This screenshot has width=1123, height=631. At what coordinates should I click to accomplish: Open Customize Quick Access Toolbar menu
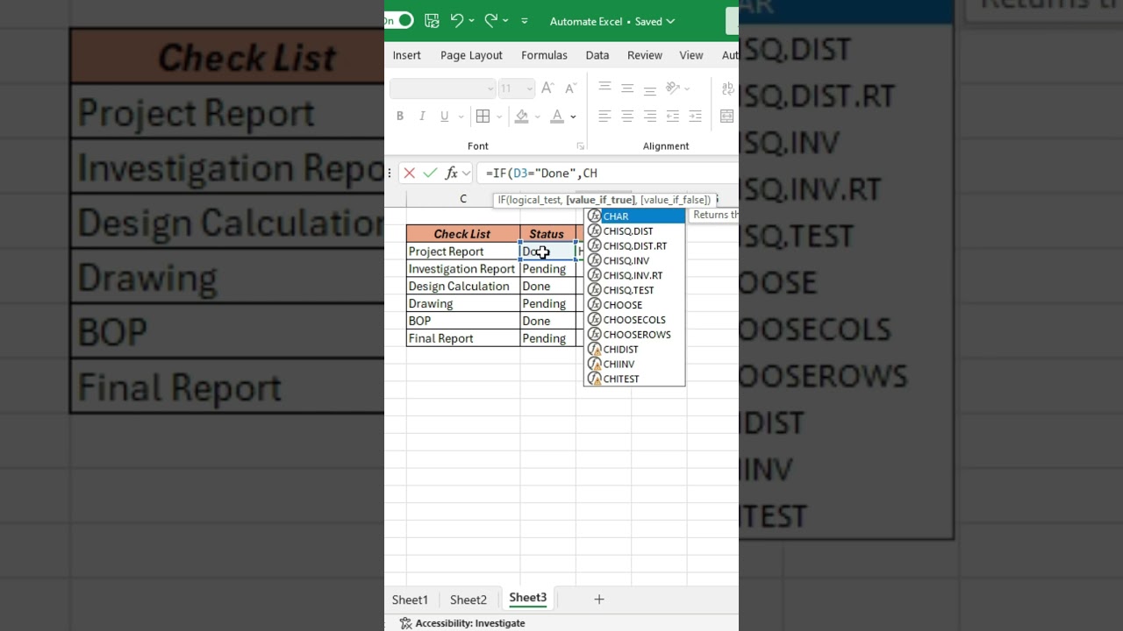(525, 21)
